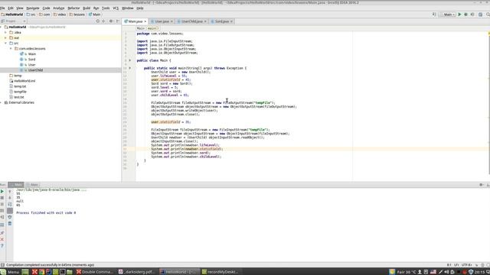Hide the Project tool window
The height and width of the screenshot is (275, 490).
point(118,21)
